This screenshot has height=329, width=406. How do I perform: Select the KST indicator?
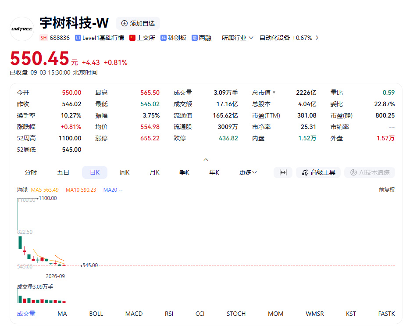pyautogui.click(x=351, y=314)
